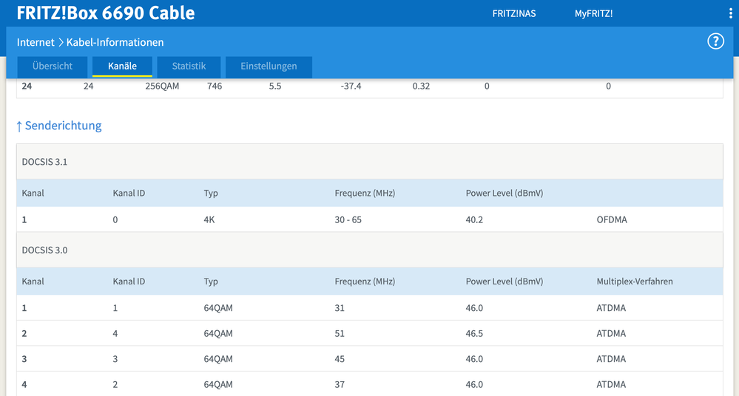Click the 30 - 65 frequency value
The width and height of the screenshot is (739, 396).
coord(348,219)
